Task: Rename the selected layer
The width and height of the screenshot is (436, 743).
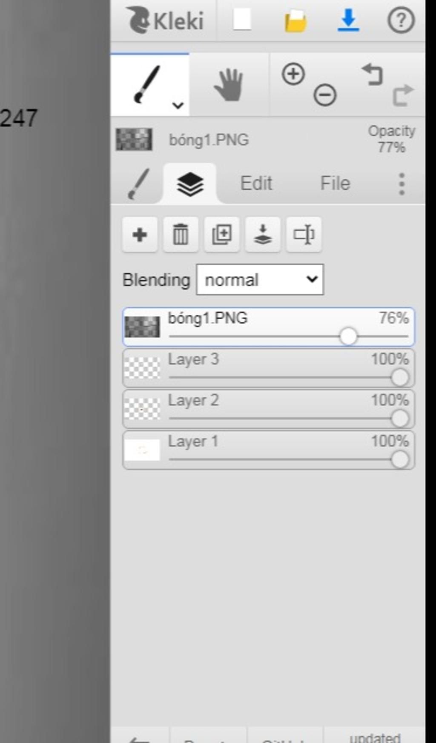Action: 304,235
